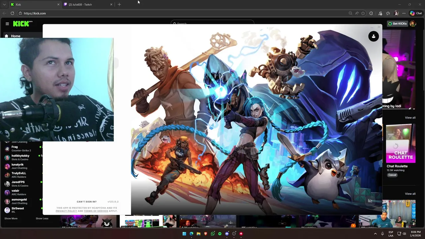Viewport: 425px width, 239px height.
Task: Select hstikkytokky channel in sidebar
Action: [x=23, y=157]
